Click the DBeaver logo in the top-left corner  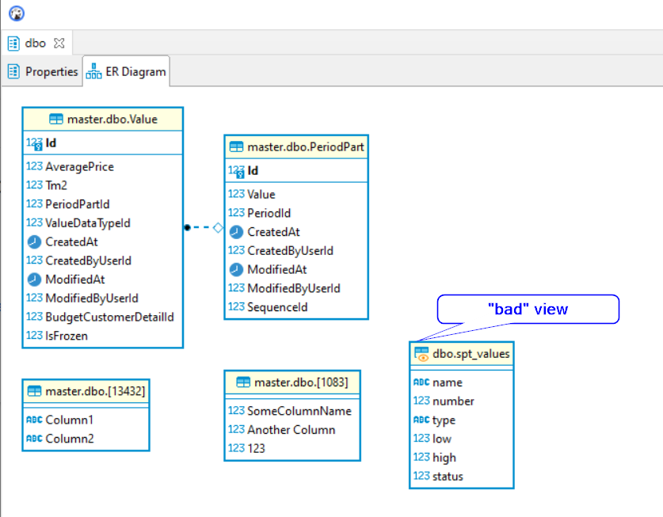pos(16,13)
